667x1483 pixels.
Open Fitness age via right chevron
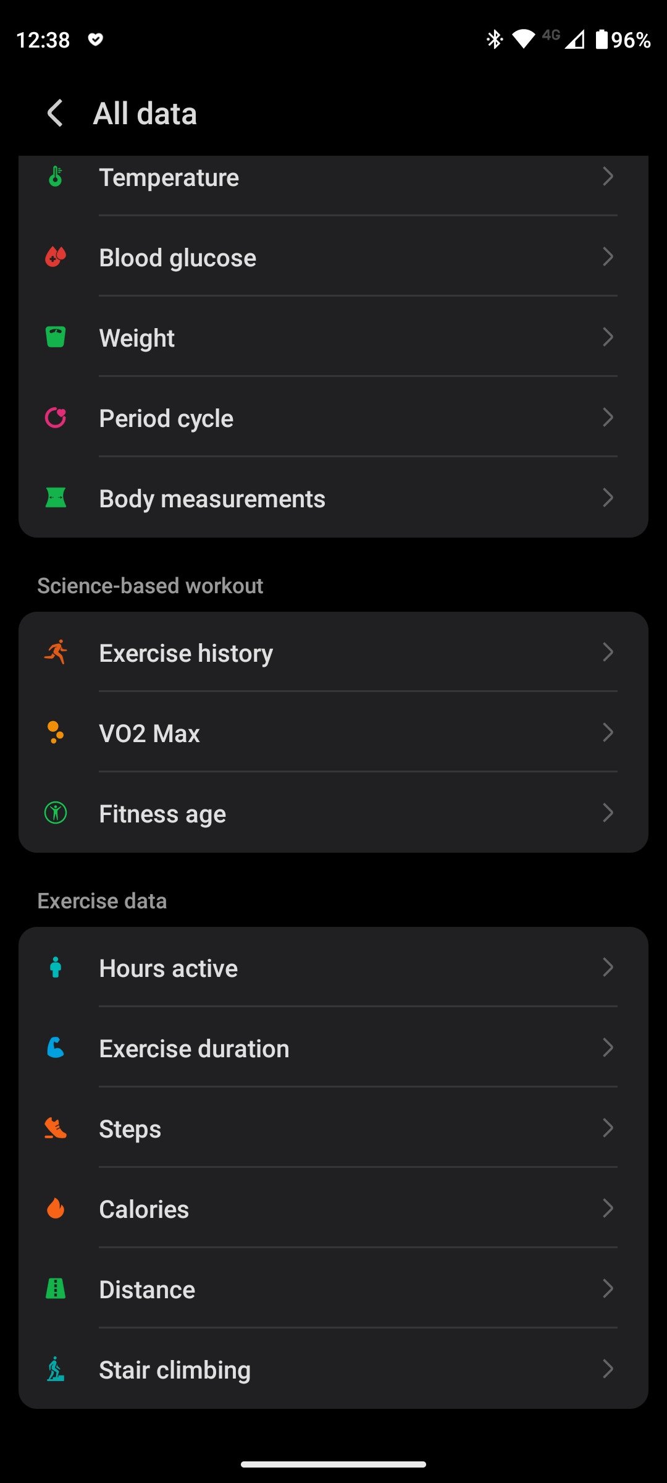click(608, 813)
